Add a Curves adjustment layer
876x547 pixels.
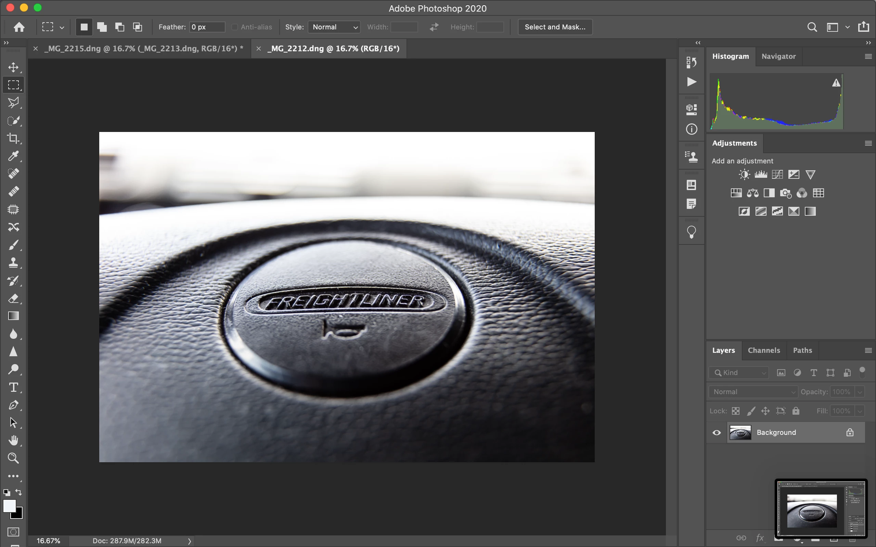777,175
